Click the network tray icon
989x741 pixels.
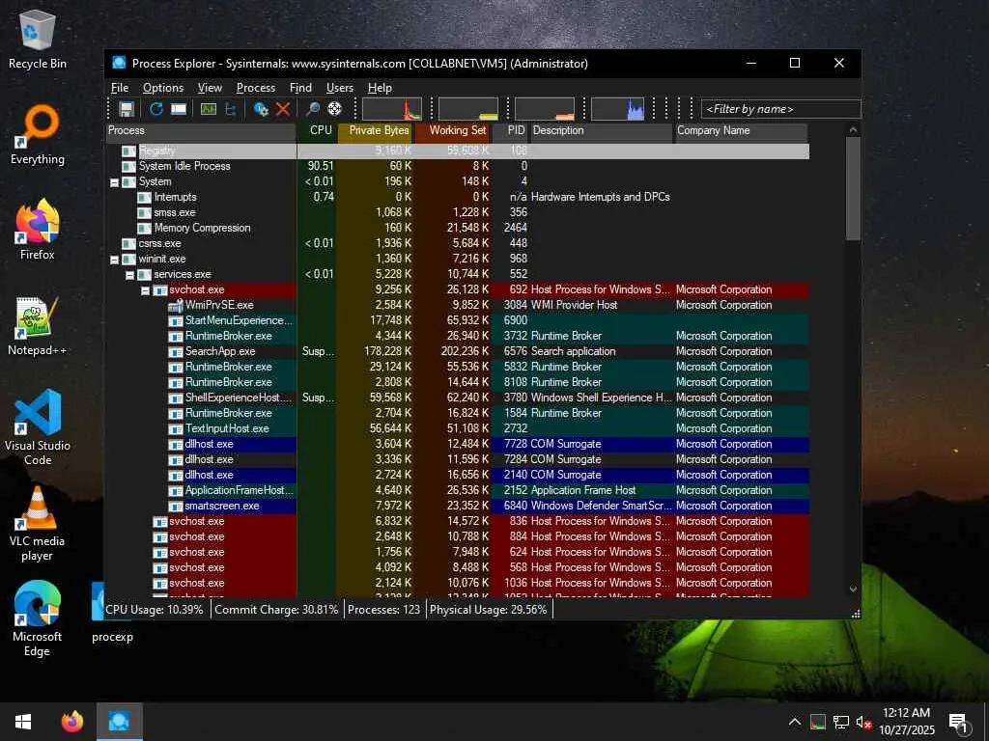840,722
